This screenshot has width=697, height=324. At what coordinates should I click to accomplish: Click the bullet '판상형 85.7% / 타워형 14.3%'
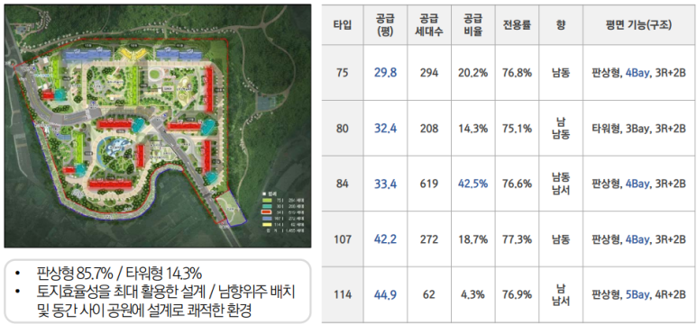[x=120, y=273]
